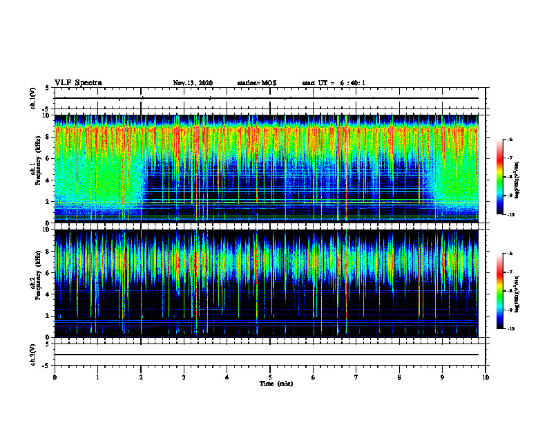Click the "station=MOS" header label
547x423 pixels.
tap(257, 83)
